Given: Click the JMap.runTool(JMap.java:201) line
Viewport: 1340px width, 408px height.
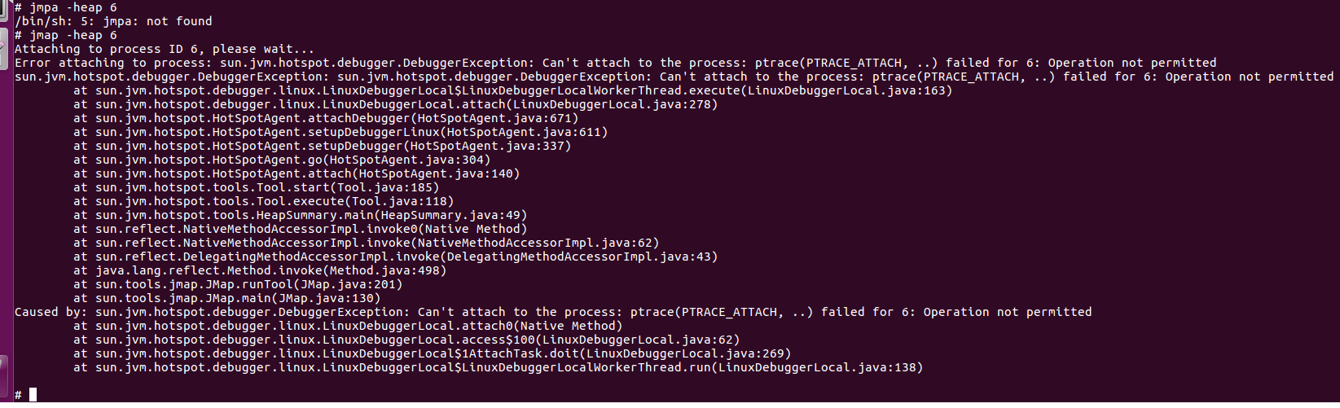Looking at the screenshot, I should click(238, 284).
